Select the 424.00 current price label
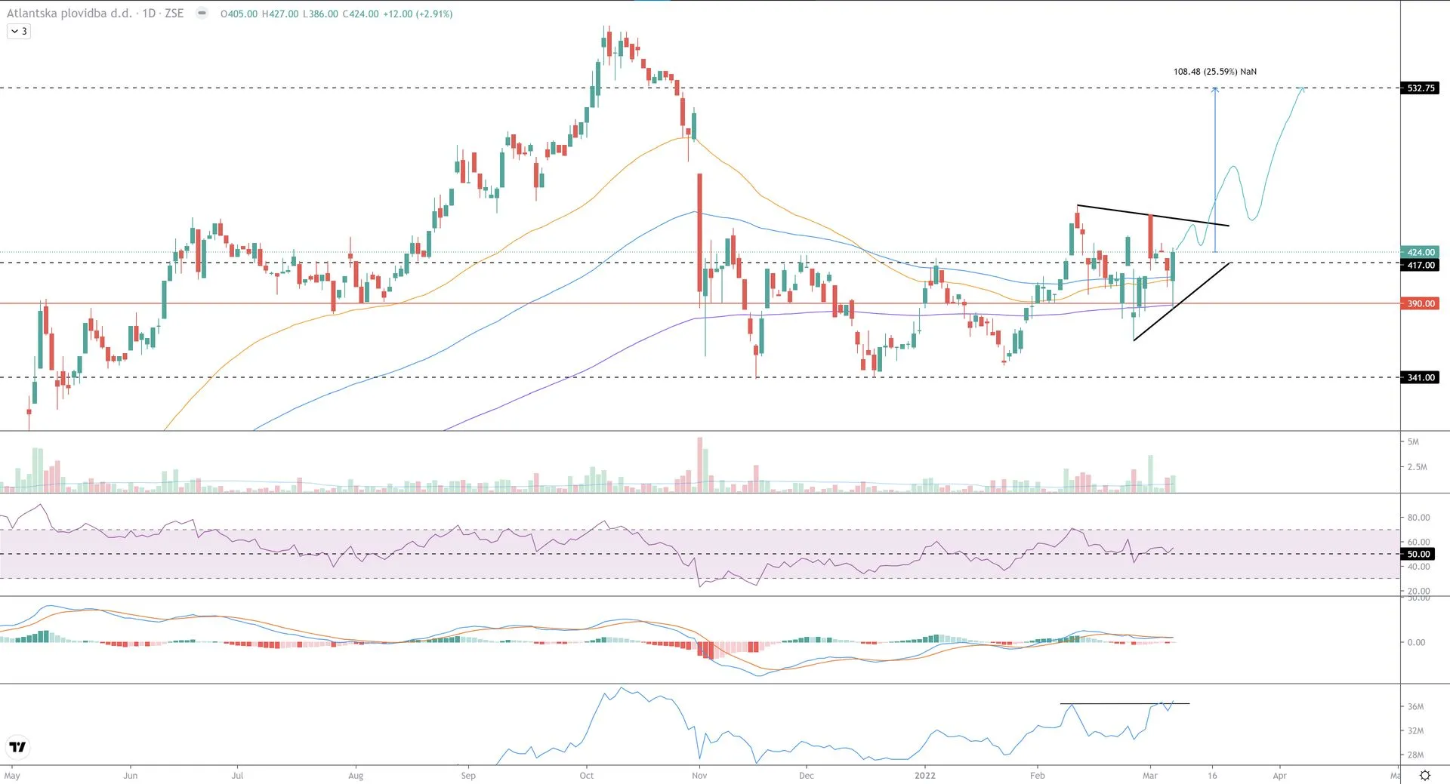 tap(1420, 252)
